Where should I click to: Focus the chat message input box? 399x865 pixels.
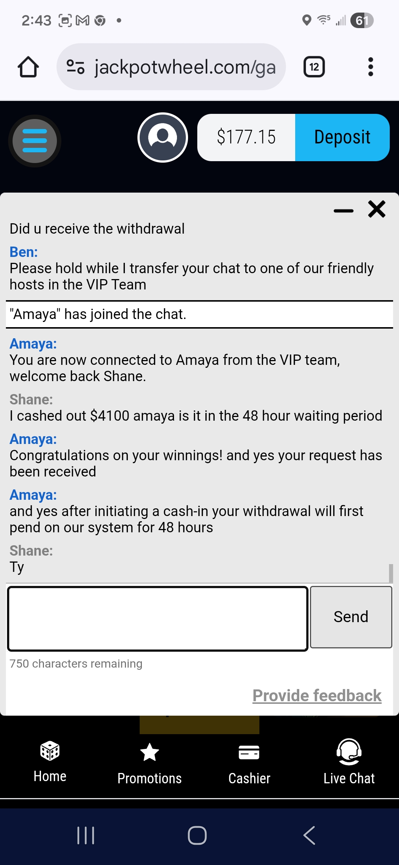point(158,618)
